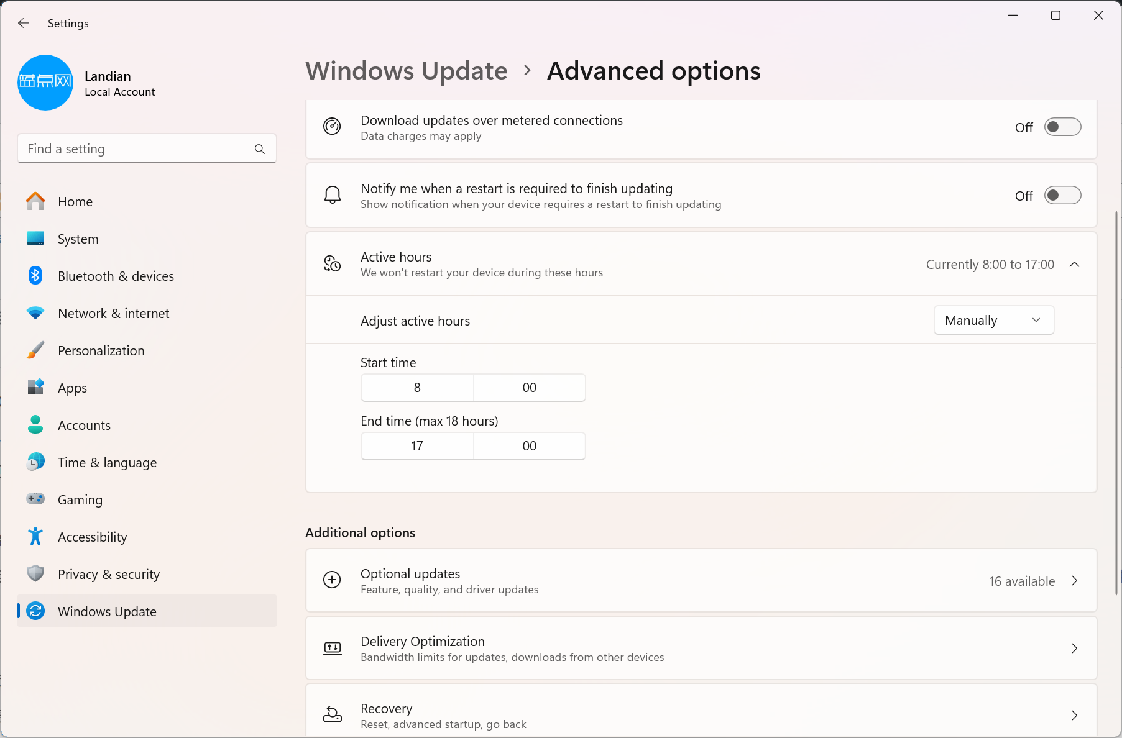1122x738 pixels.
Task: Click the Delivery Optimization icon
Action: point(332,648)
